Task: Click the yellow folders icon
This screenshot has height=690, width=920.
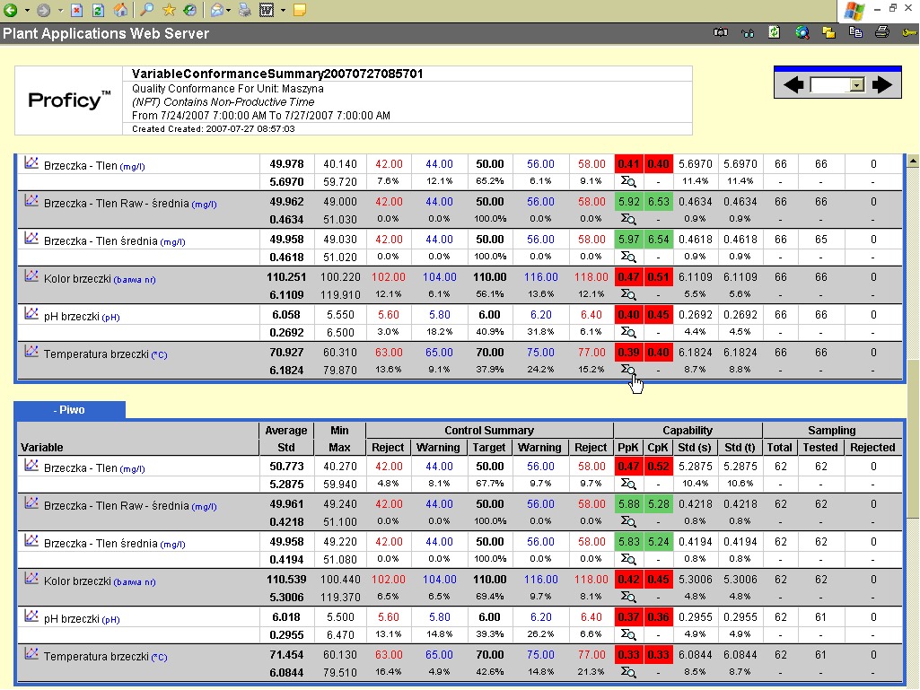Action: tap(828, 33)
